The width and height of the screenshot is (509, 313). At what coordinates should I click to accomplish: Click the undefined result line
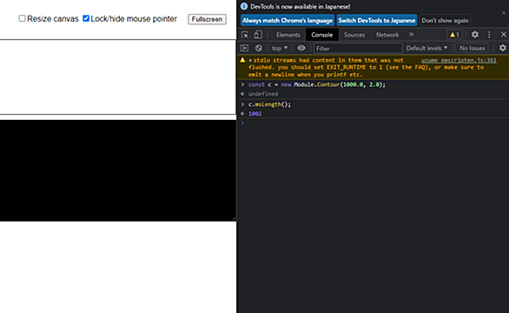click(x=263, y=94)
